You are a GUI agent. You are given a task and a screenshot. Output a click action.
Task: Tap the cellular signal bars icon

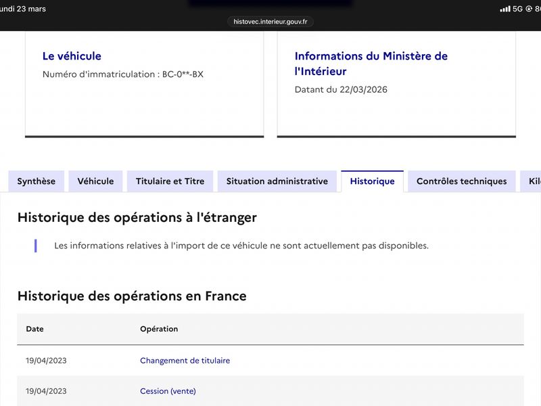pos(505,9)
